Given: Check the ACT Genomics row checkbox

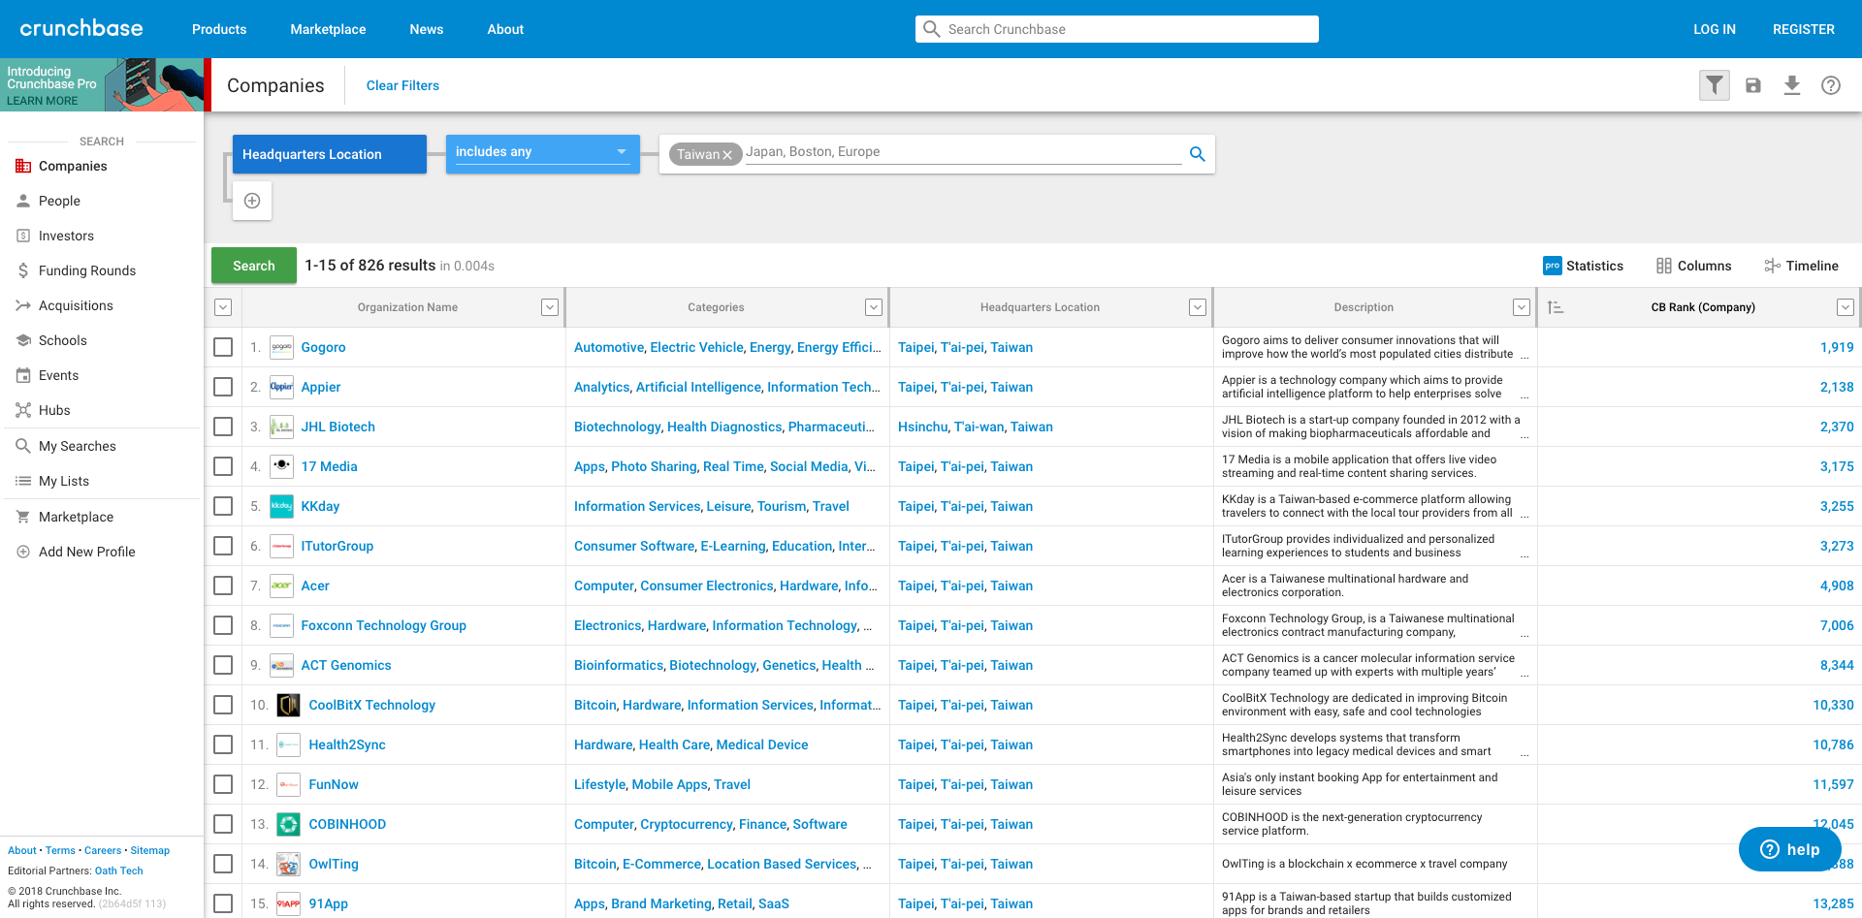Looking at the screenshot, I should pyautogui.click(x=223, y=665).
